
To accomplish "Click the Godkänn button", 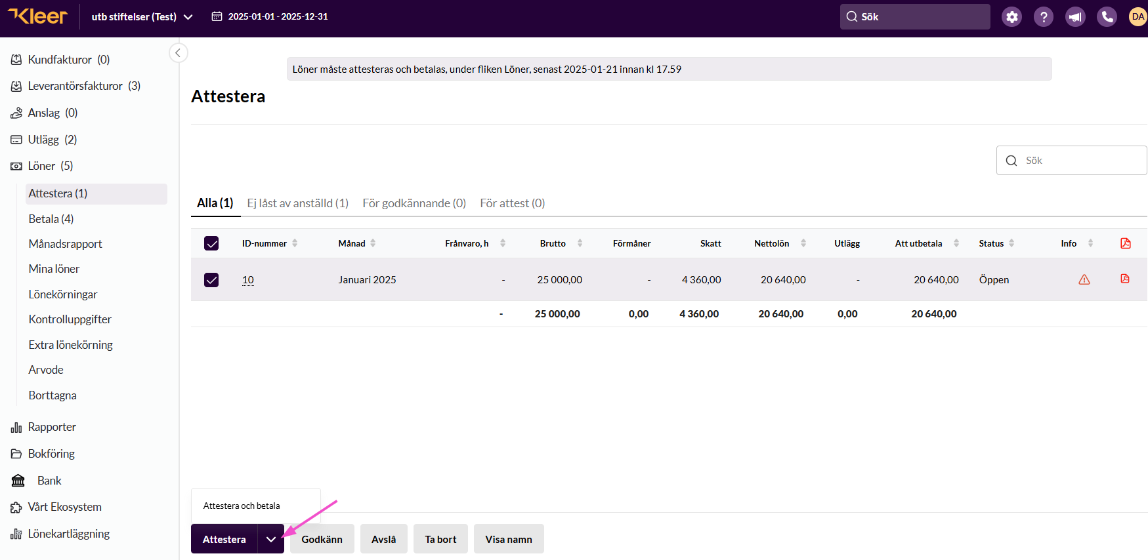I will [x=322, y=539].
